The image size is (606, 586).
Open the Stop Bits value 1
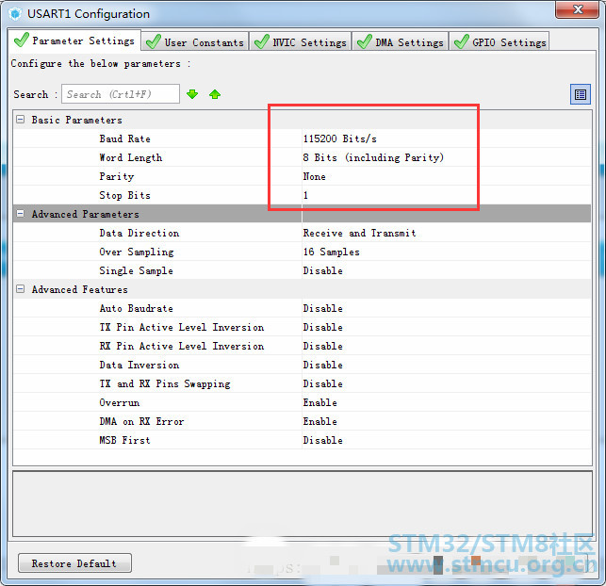click(305, 195)
